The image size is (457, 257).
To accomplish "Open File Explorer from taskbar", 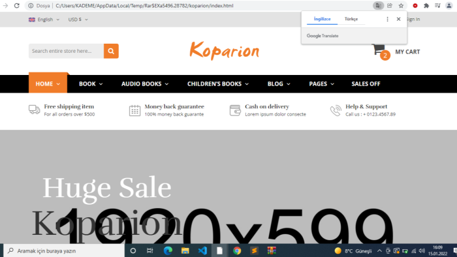I will click(185, 250).
